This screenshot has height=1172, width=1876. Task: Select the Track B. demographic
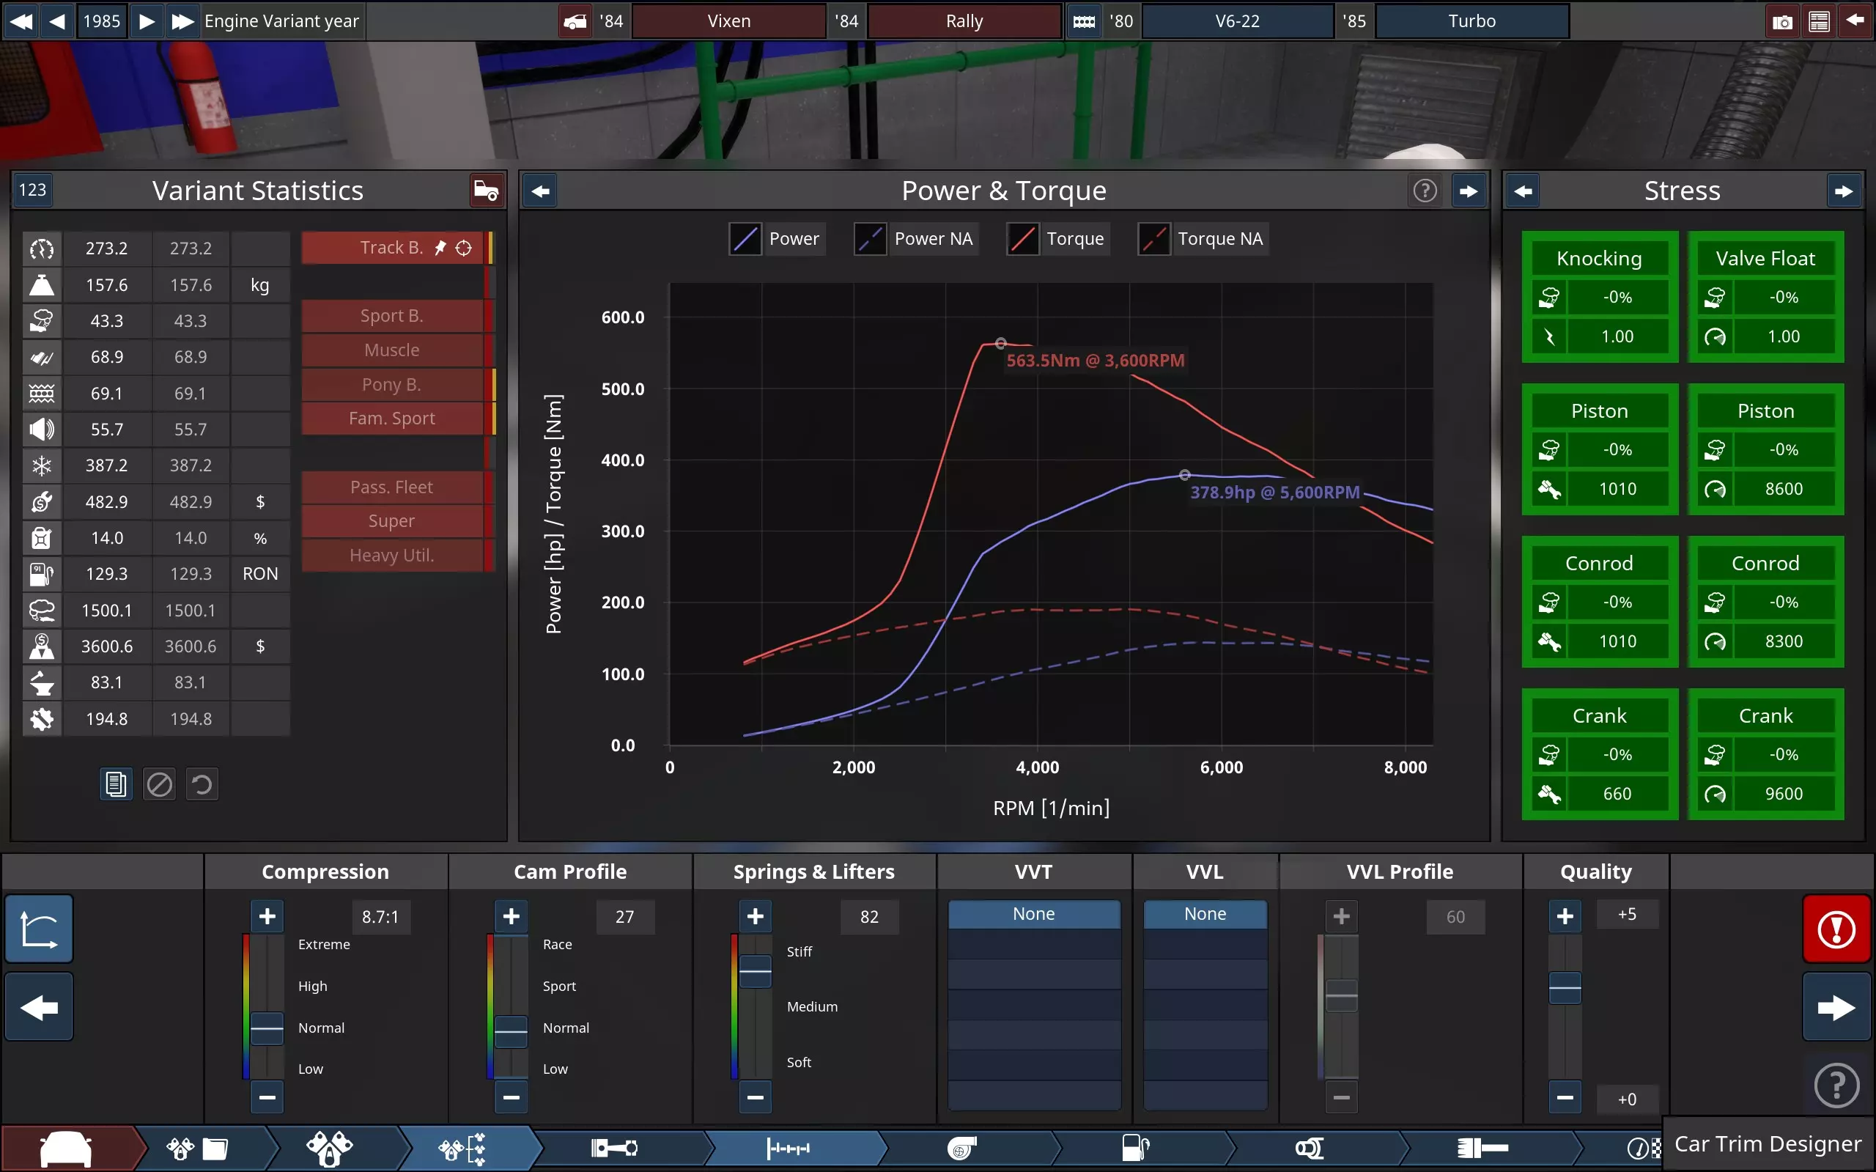[x=392, y=248]
